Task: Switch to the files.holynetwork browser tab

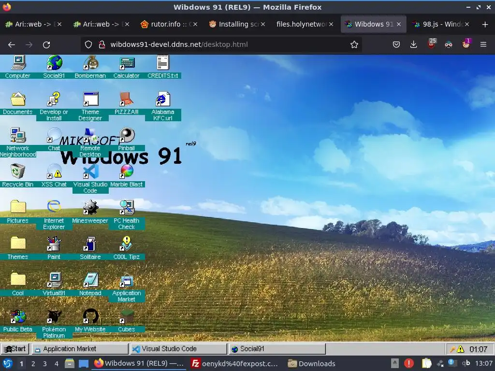Action: point(305,24)
